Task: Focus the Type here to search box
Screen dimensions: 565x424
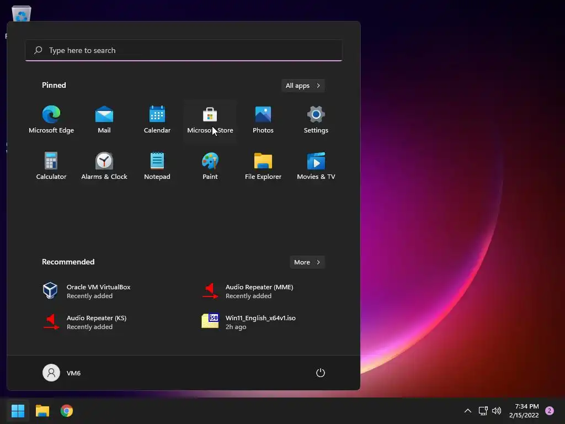Action: pyautogui.click(x=184, y=50)
